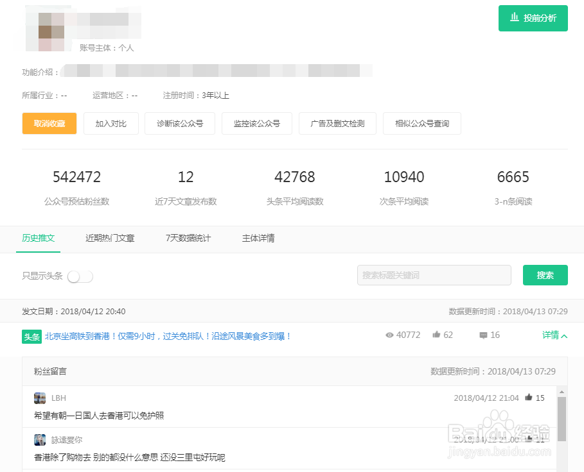Click the eye icon showing article view count
This screenshot has width=584, height=472.
[390, 335]
